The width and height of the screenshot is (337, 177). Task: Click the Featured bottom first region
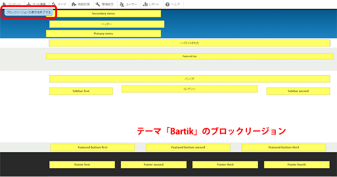click(x=93, y=147)
